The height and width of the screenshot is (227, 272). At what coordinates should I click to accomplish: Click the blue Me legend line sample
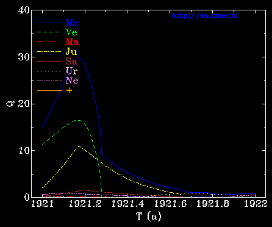click(x=49, y=23)
